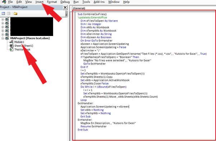Screen dimensions: 216x141
Task: Click the VBA application icon beside File menu
Action: coord(4,2)
